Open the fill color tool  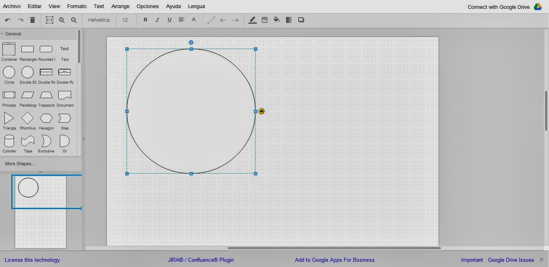277,20
